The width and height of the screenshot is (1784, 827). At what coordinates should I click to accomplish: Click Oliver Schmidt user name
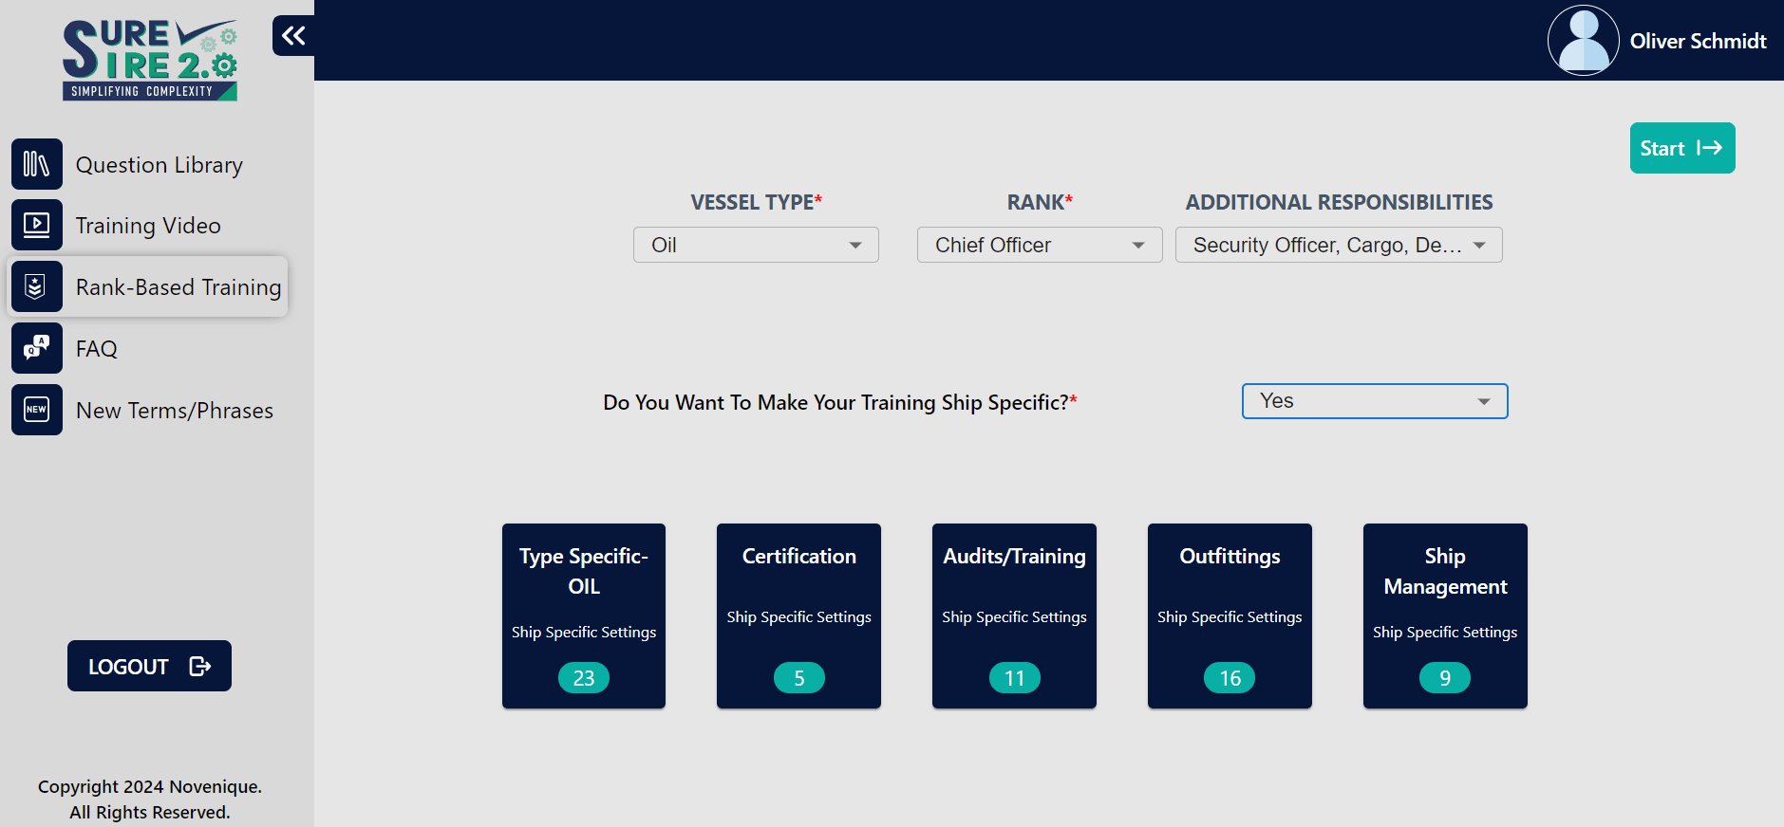(x=1698, y=41)
